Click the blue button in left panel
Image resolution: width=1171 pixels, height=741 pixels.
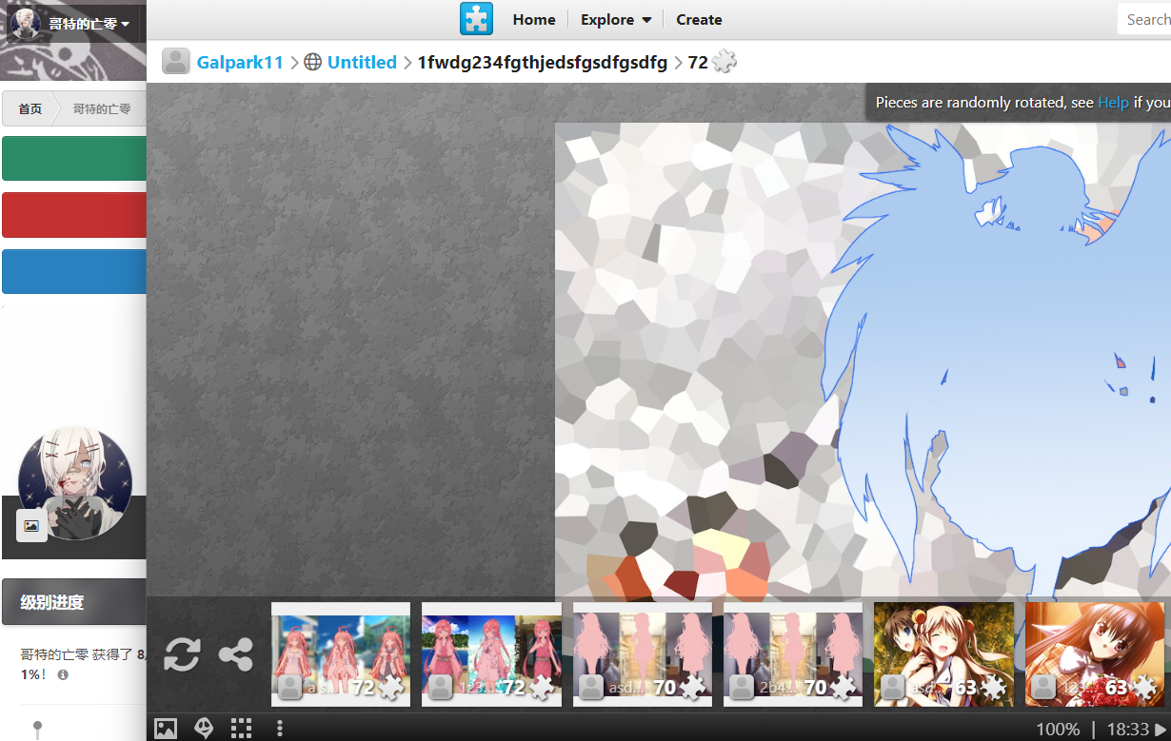pos(74,271)
